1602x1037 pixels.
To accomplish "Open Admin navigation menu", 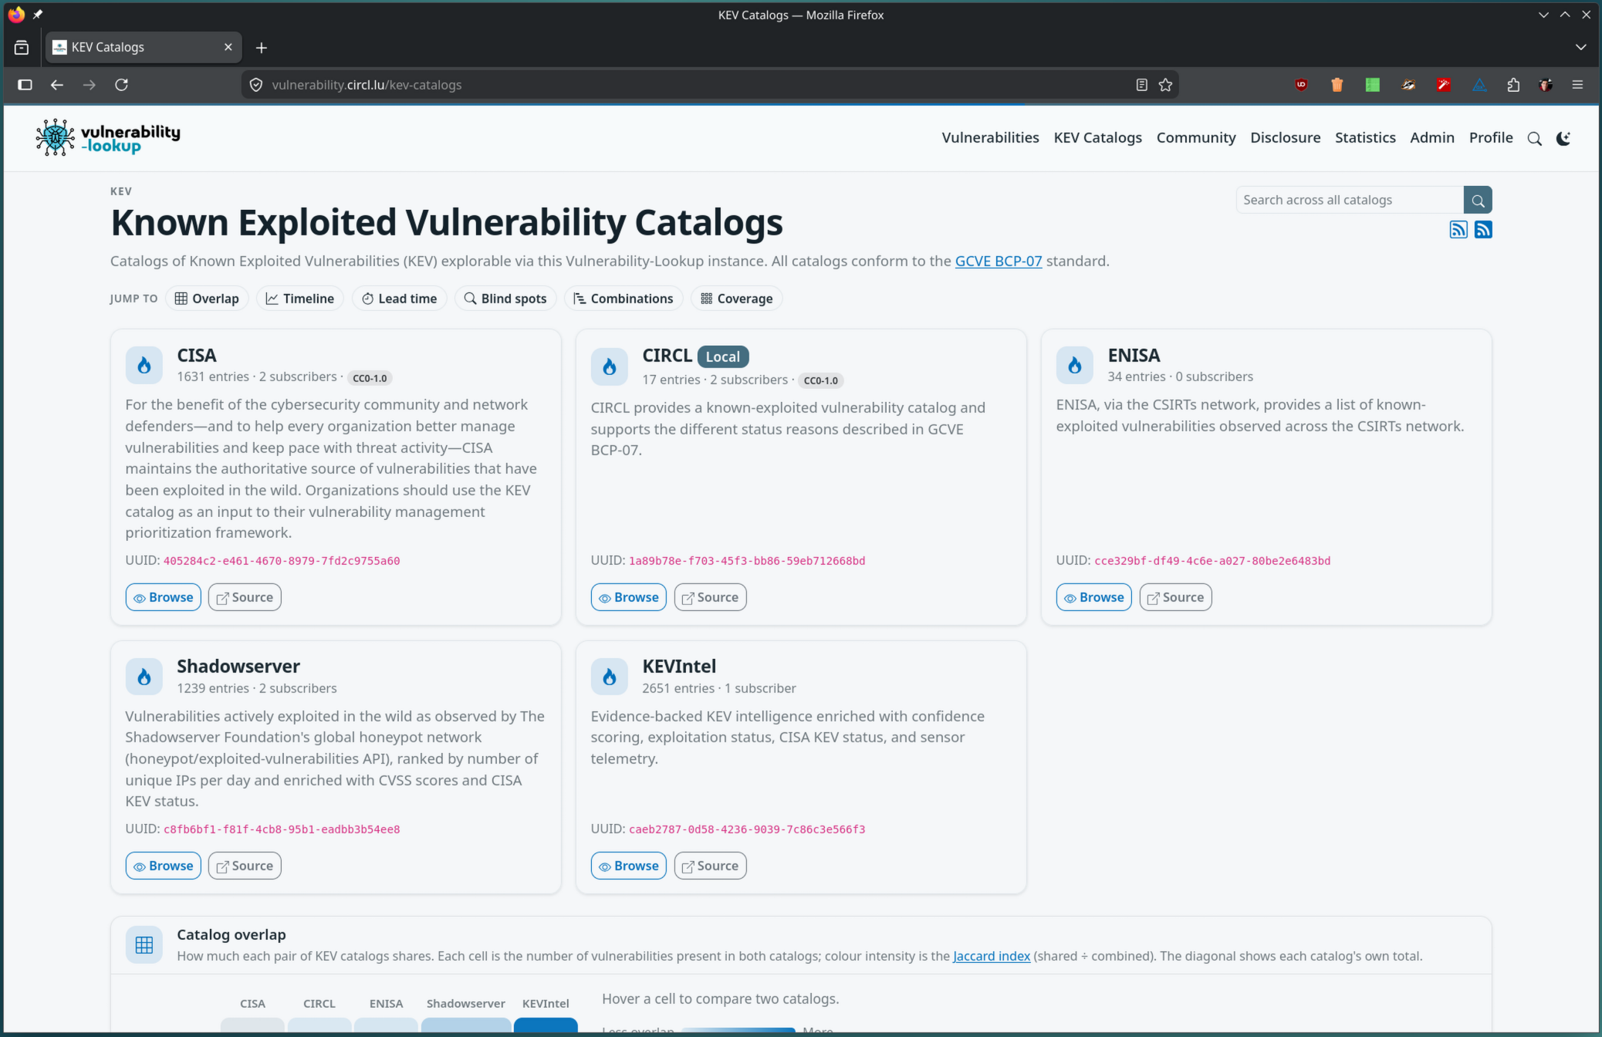I will pyautogui.click(x=1431, y=138).
